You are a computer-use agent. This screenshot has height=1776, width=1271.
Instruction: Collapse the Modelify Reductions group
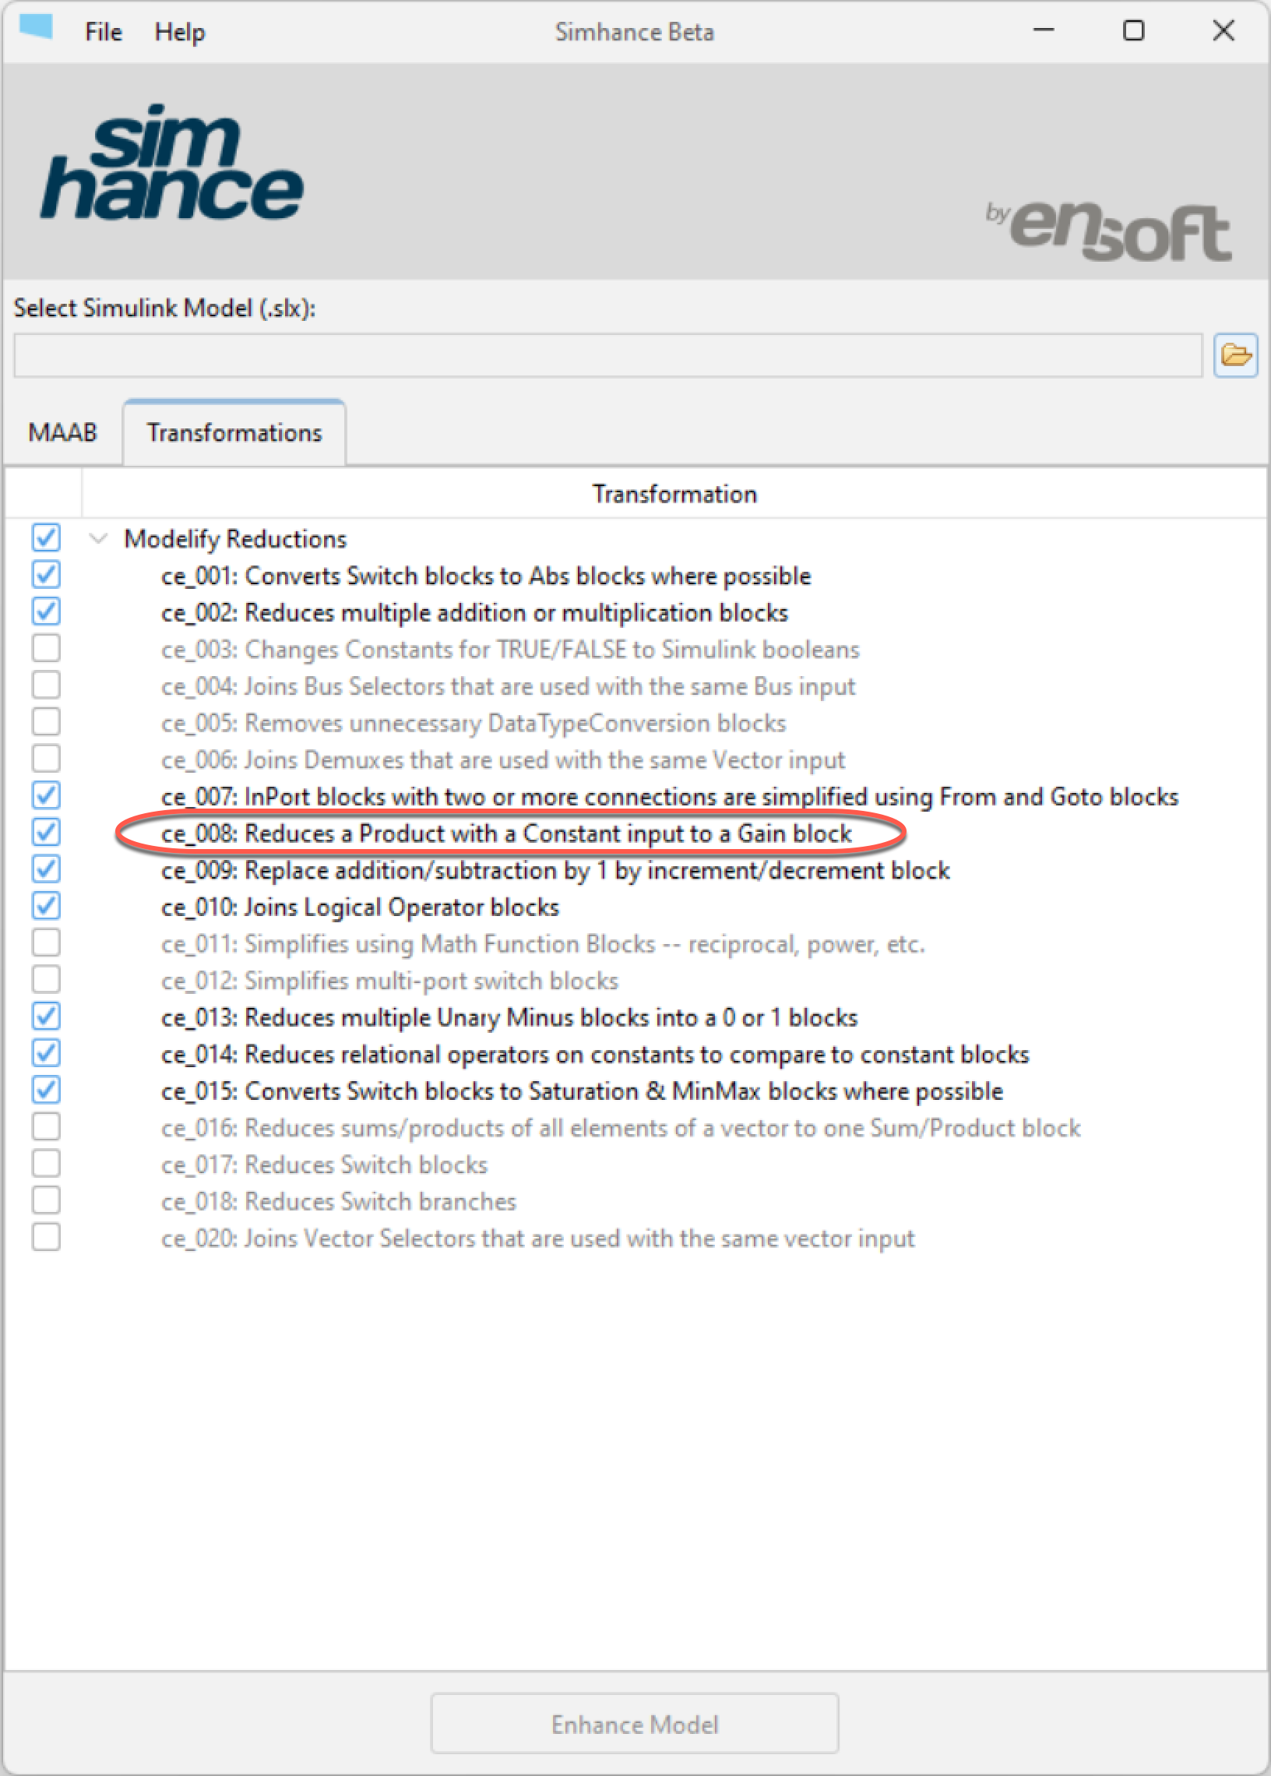(98, 538)
